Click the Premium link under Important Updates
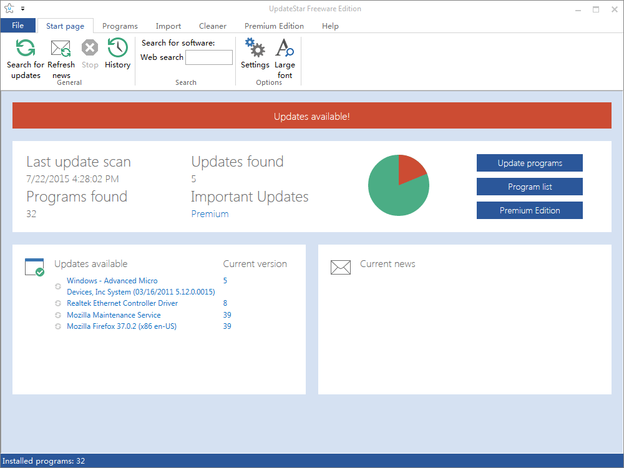 tap(210, 213)
